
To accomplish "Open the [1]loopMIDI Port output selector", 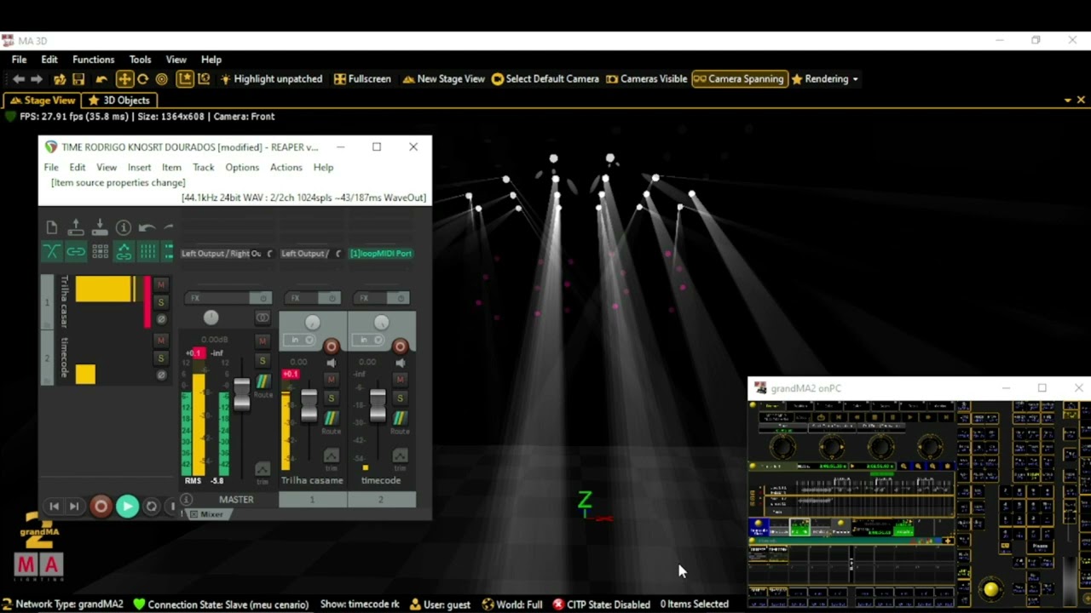I will point(381,254).
